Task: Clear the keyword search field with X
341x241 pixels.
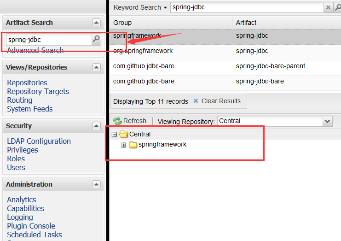Action: (328, 7)
